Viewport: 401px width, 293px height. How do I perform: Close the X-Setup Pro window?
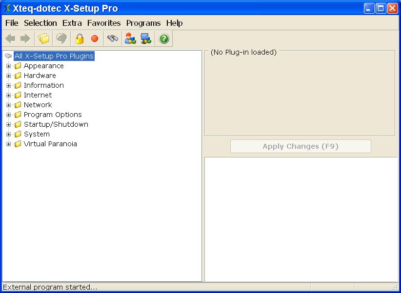[392, 8]
